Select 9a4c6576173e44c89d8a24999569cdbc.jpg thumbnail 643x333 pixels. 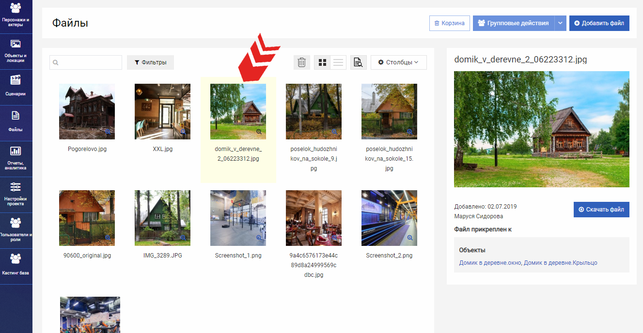(314, 218)
